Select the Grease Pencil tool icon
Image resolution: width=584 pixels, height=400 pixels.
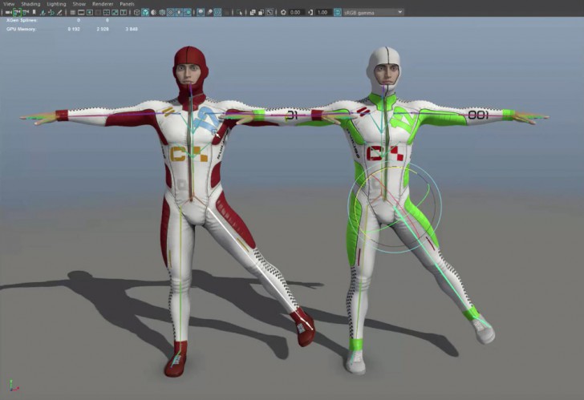coord(59,12)
